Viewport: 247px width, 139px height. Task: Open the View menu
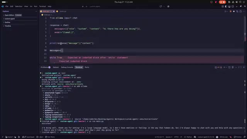(26, 7)
